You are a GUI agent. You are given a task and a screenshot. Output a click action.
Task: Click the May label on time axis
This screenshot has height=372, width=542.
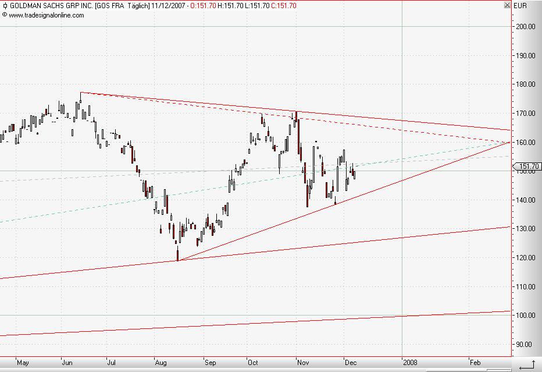(23, 363)
